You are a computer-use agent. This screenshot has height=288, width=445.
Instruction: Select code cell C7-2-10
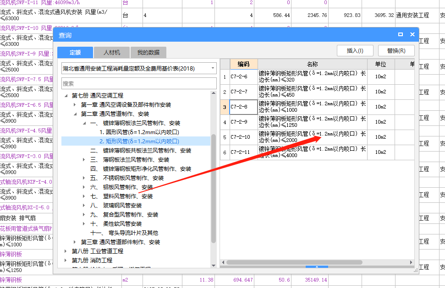(243, 137)
